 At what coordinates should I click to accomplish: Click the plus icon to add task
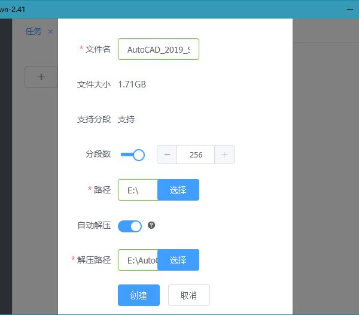point(41,77)
